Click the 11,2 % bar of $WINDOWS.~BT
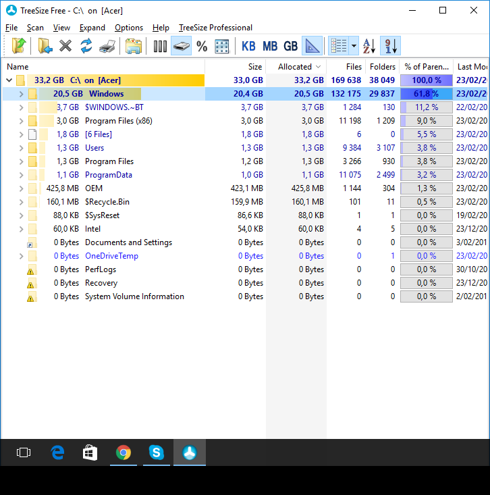Image resolution: width=490 pixels, height=495 pixels. tap(427, 107)
